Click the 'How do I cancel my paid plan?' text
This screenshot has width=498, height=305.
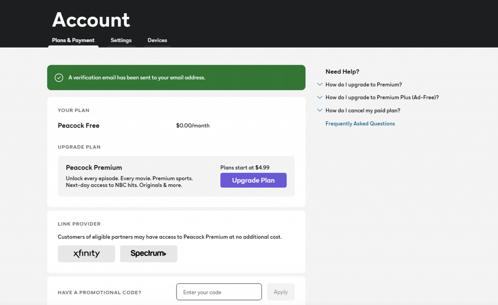pos(363,111)
